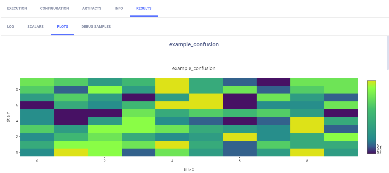Image resolution: width=389 pixels, height=173 pixels.
Task: Click the vertical scrollbar on the right
Action: pos(388,53)
